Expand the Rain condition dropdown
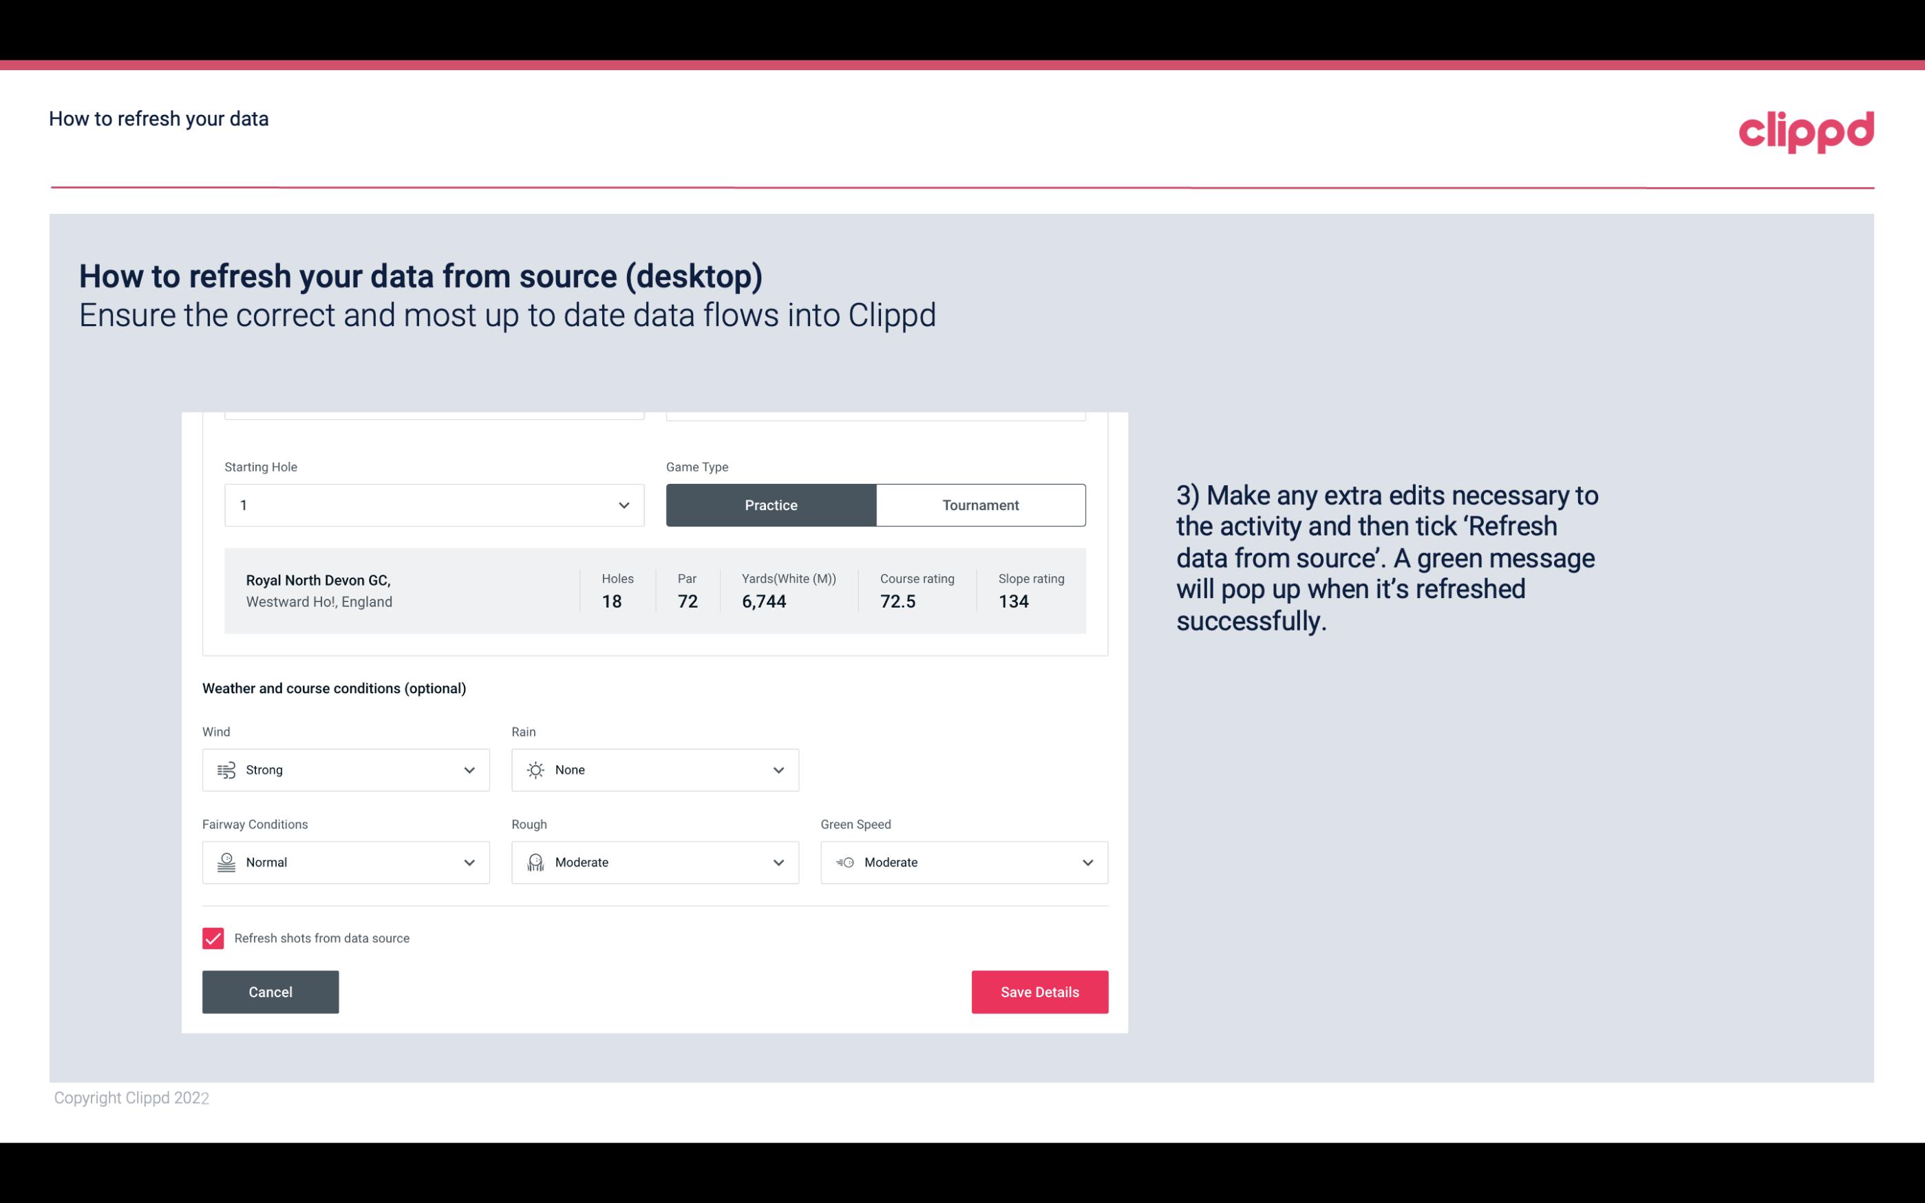 coord(778,769)
